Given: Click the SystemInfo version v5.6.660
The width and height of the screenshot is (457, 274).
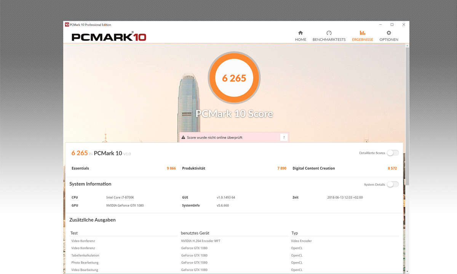Looking at the screenshot, I should click(223, 205).
